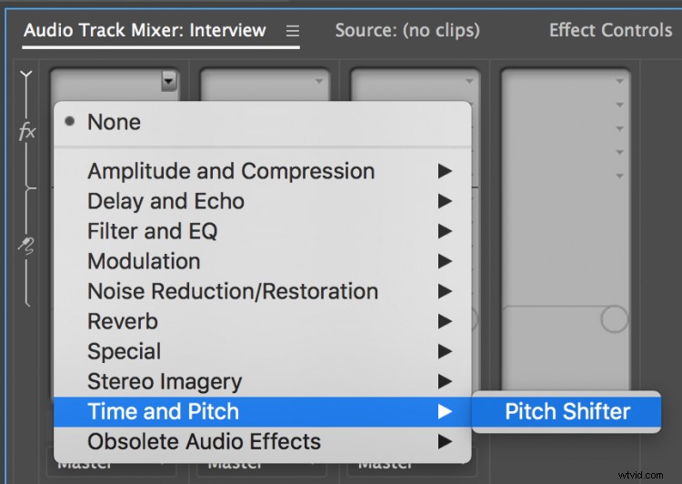This screenshot has width=682, height=484.
Task: Toggle the show/hide effects and sends bracket
Action: click(x=26, y=76)
